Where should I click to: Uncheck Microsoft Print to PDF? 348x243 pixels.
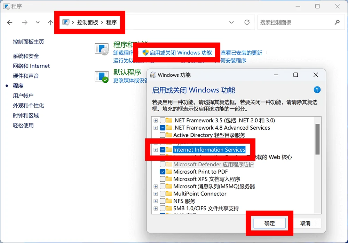coord(163,172)
